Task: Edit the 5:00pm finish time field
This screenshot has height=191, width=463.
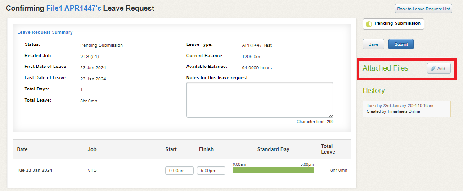Action: [x=211, y=170]
